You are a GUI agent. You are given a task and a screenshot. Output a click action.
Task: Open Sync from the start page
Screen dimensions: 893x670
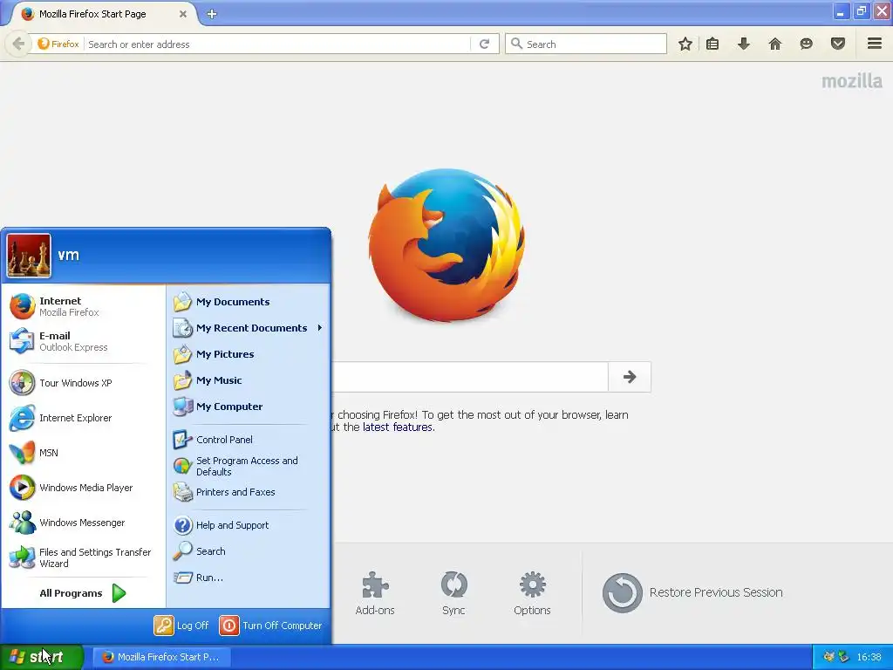453,593
